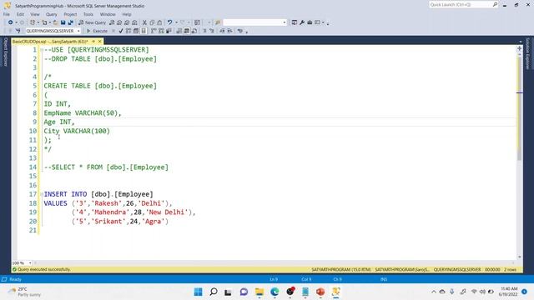Image resolution: width=534 pixels, height=300 pixels.
Task: Open the Object Explorer side tab
Action: (x=5, y=52)
